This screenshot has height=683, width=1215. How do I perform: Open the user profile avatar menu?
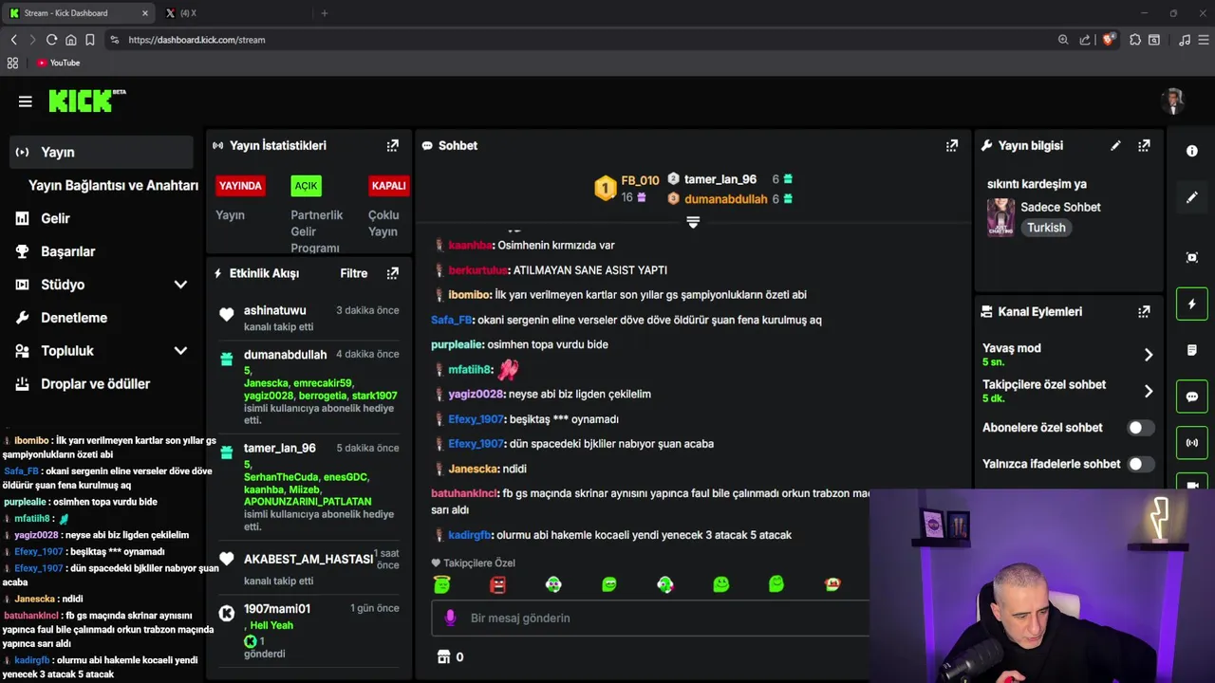click(1174, 102)
